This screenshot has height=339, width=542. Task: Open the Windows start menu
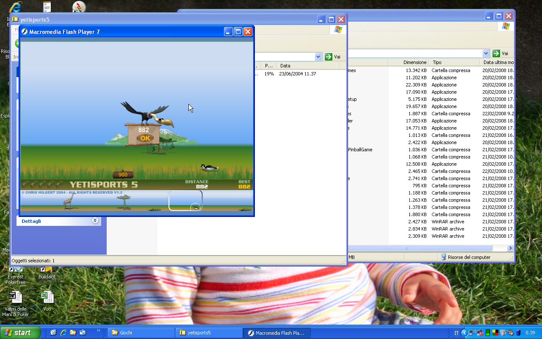20,333
